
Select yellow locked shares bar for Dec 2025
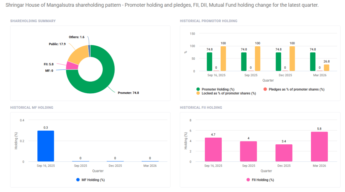292,59
